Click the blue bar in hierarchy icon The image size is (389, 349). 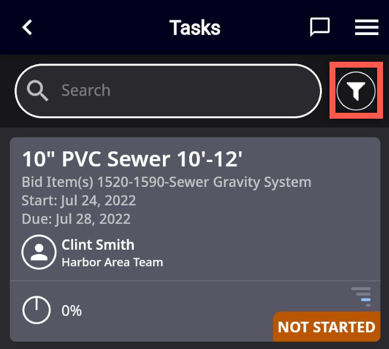click(366, 300)
